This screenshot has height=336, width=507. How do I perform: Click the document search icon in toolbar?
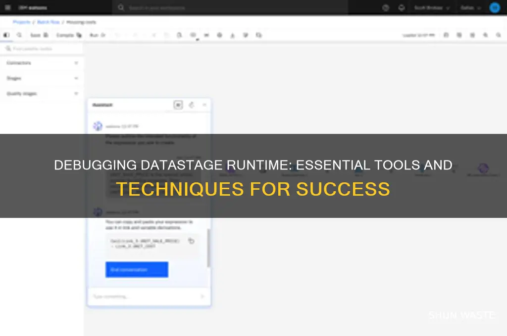click(179, 35)
